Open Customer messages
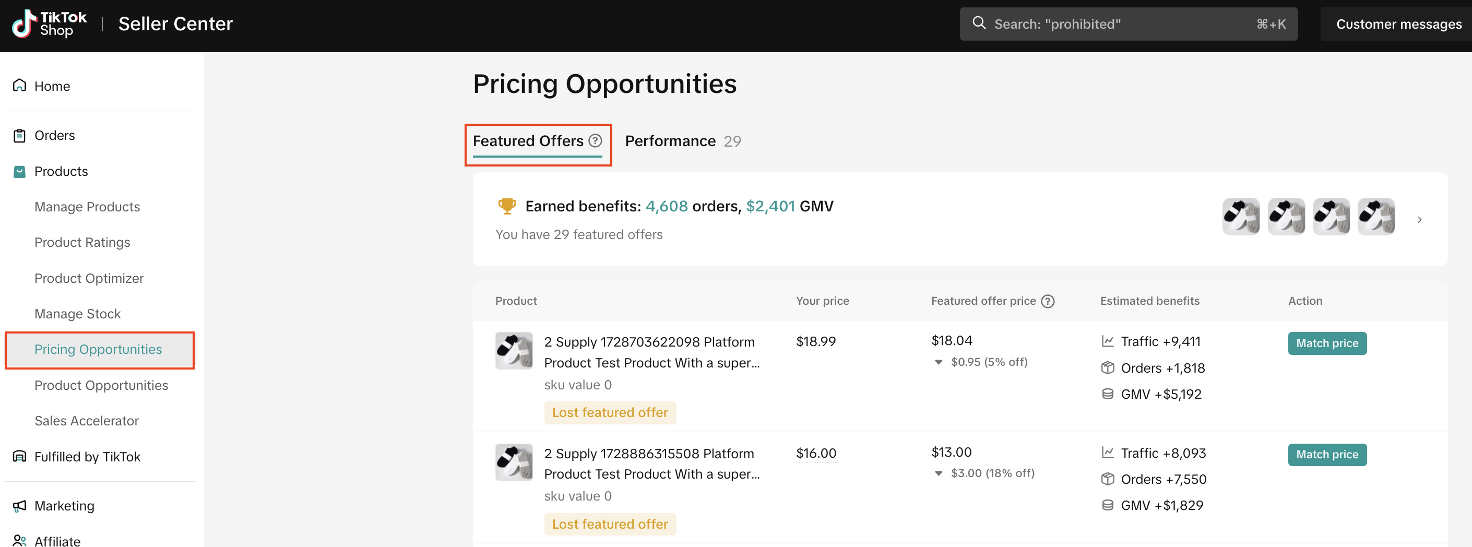Image resolution: width=1472 pixels, height=547 pixels. click(1398, 24)
